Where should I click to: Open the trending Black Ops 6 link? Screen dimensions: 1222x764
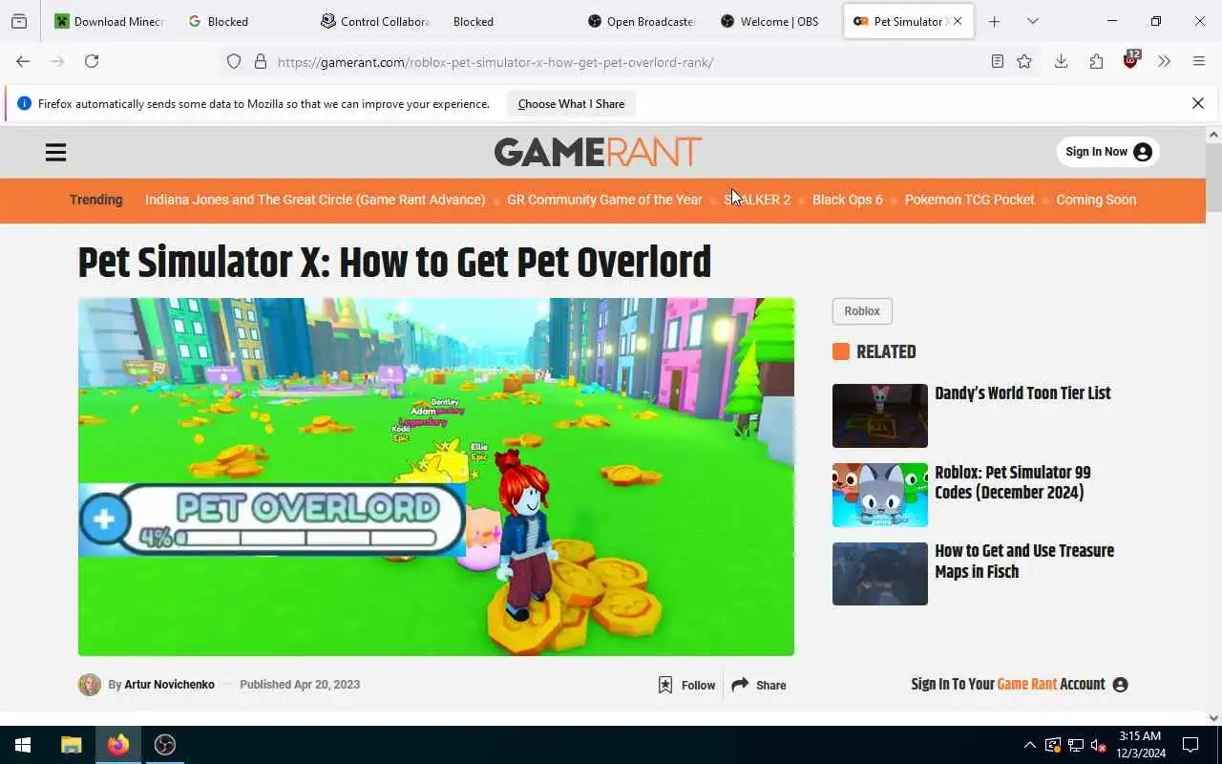point(848,200)
